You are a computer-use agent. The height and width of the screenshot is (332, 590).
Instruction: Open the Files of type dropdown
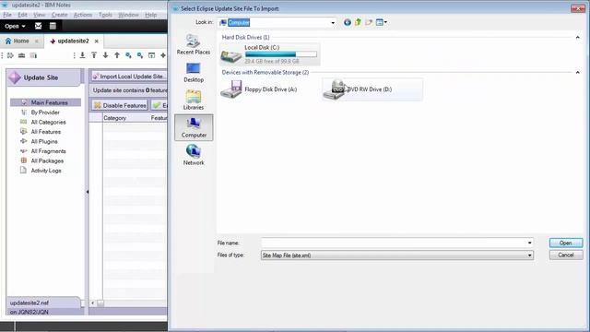(397, 255)
